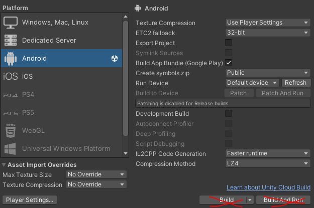Open Texture Compression Use Player Settings dropdown
This screenshot has width=314, height=208.
click(268, 23)
